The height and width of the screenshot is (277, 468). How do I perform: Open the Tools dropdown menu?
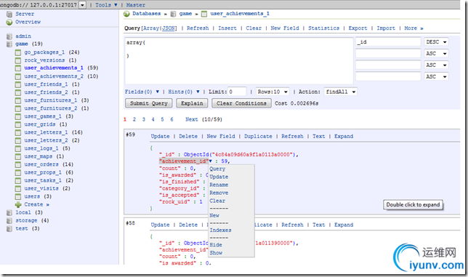pos(106,5)
